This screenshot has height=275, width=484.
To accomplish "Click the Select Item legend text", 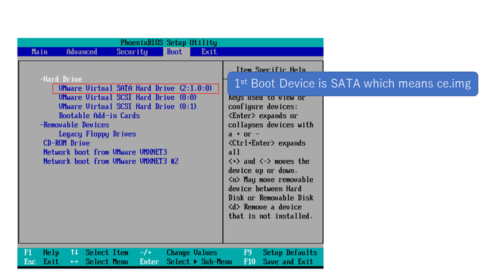I will click(x=107, y=253).
